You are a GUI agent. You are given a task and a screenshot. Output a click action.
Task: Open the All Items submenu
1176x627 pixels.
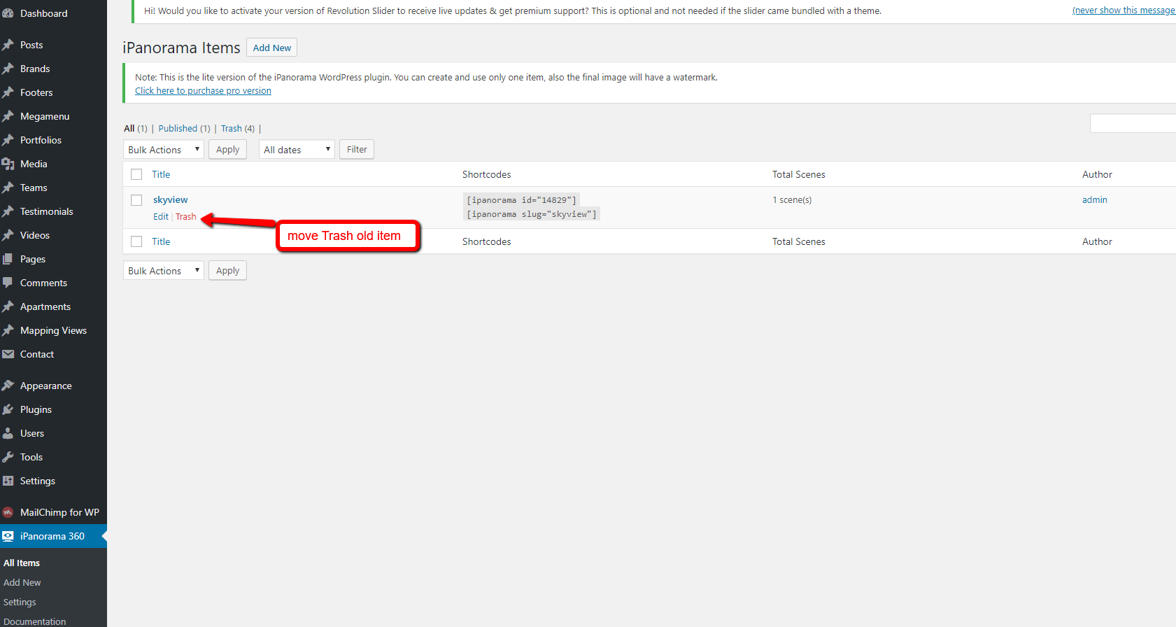coord(22,563)
